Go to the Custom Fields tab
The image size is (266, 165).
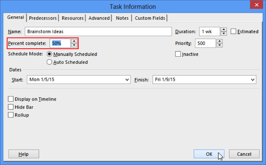coord(150,18)
